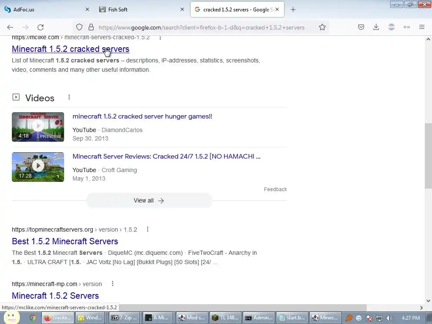Click the horizontal scrollbar right arrow
The width and height of the screenshot is (432, 324).
421,308
